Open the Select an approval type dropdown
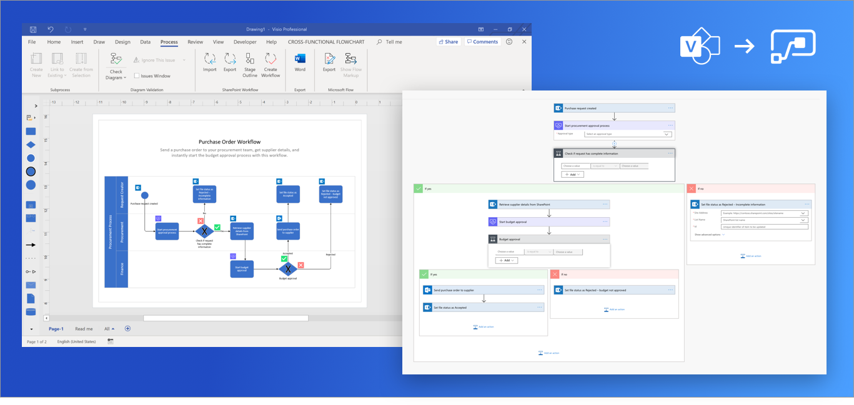The width and height of the screenshot is (854, 405). [628, 134]
